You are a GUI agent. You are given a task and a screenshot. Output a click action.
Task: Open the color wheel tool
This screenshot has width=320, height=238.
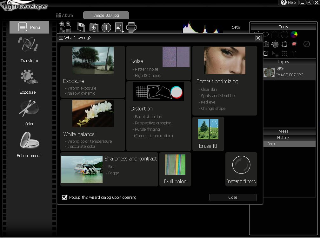[x=294, y=34]
